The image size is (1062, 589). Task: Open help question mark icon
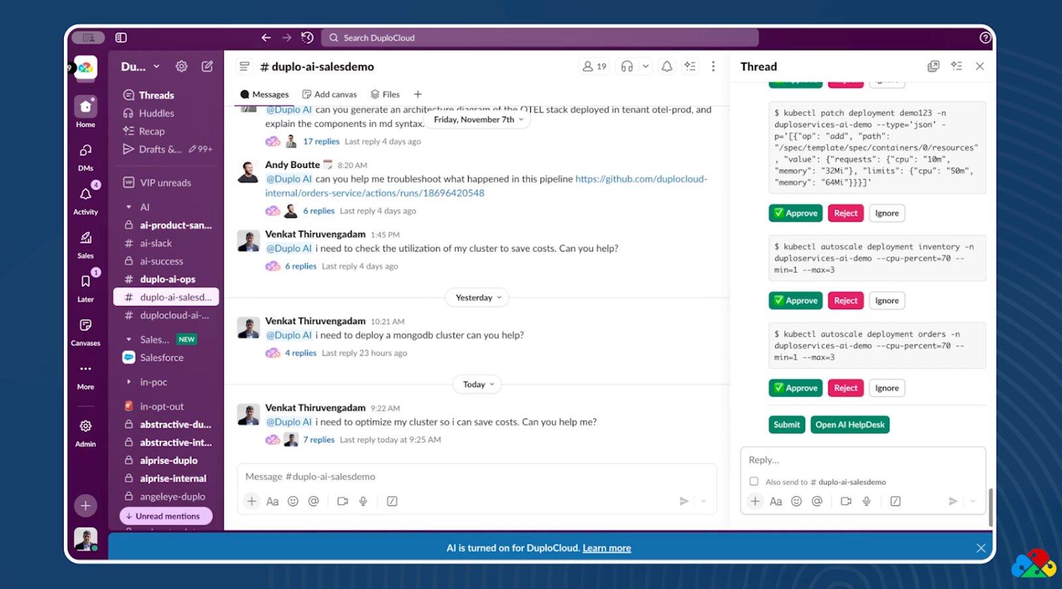point(985,38)
